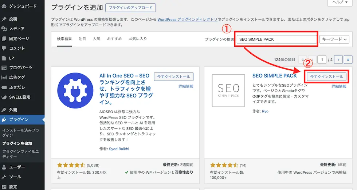Click the current page number field
This screenshot has width=357, height=190.
(322, 59)
